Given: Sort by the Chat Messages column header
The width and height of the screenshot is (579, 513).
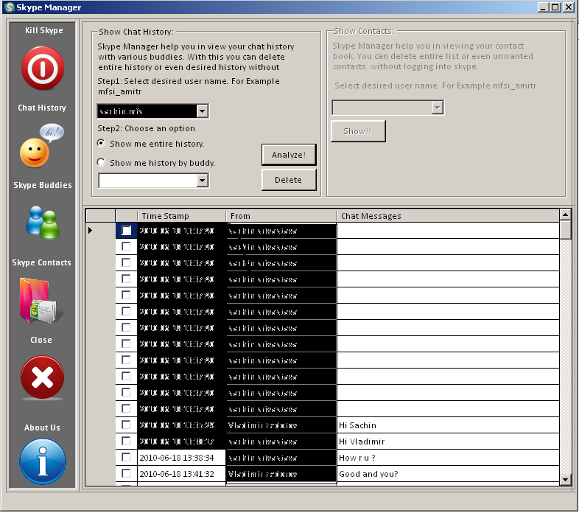Looking at the screenshot, I should 448,216.
